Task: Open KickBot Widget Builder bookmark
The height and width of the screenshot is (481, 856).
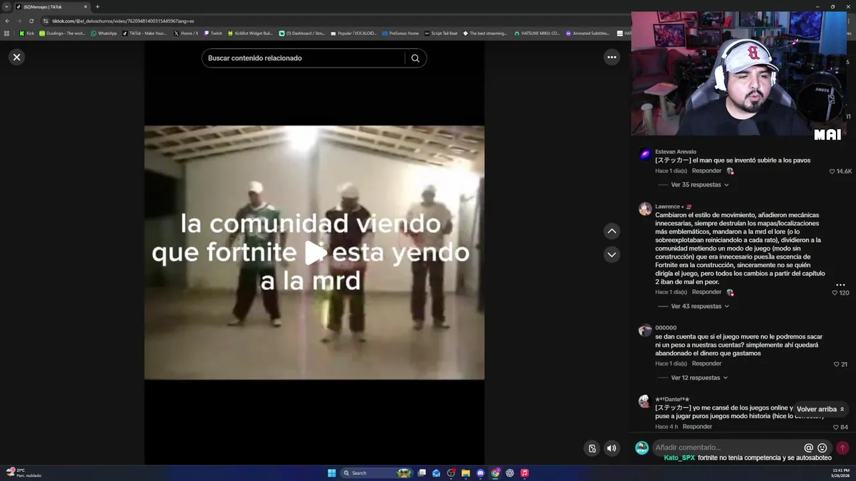Action: pos(250,33)
